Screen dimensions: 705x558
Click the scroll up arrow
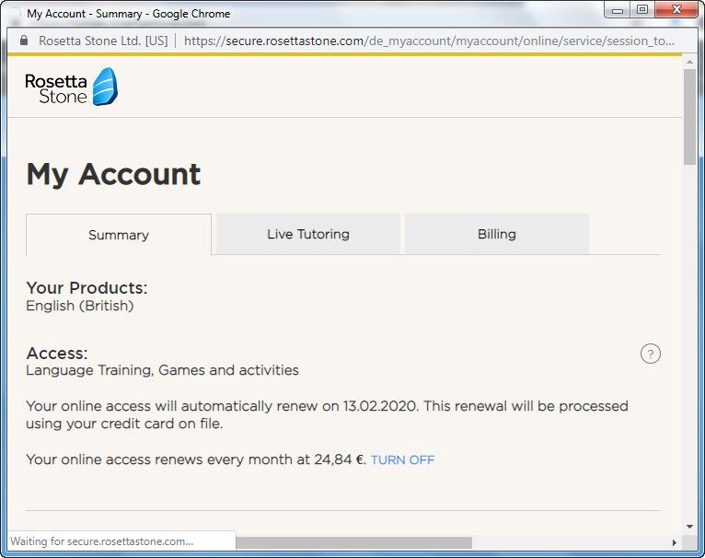tap(689, 62)
